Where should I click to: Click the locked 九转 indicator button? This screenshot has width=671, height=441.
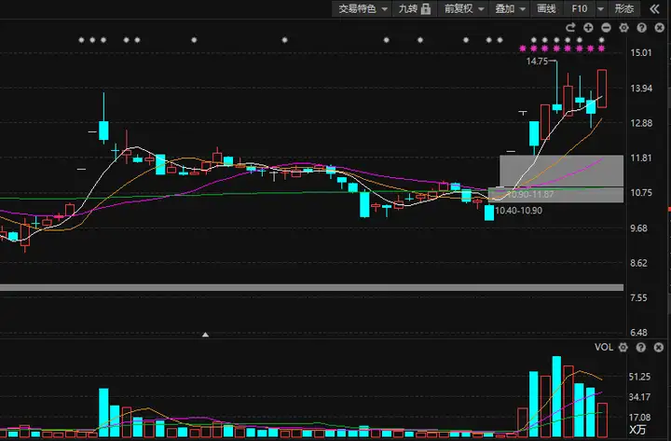pos(414,8)
